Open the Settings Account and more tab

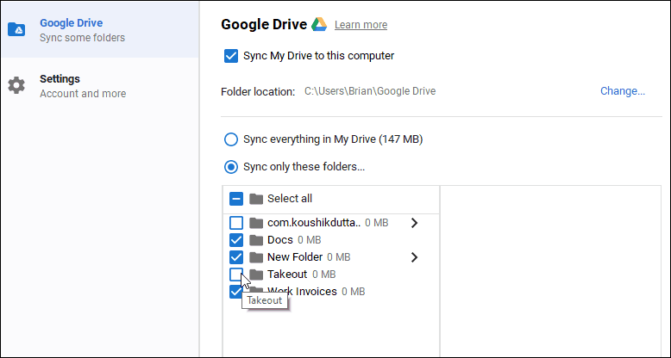pyautogui.click(x=100, y=86)
